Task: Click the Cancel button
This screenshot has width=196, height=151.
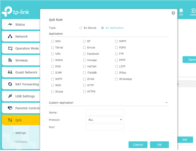Action: [x=138, y=144]
